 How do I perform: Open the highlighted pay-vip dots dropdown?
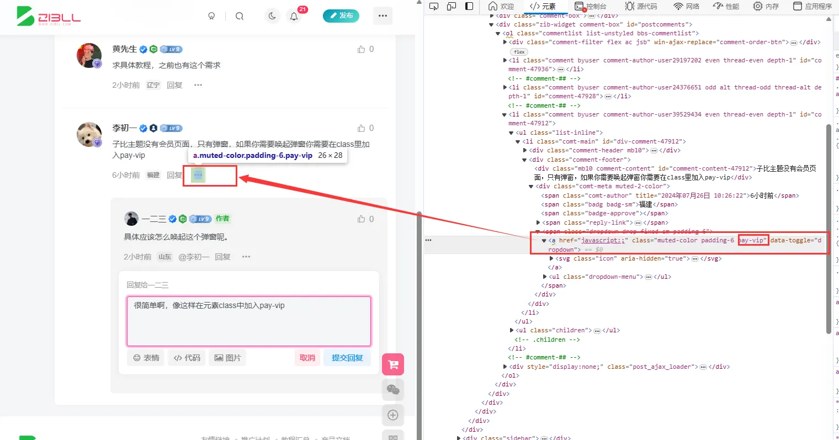click(198, 175)
